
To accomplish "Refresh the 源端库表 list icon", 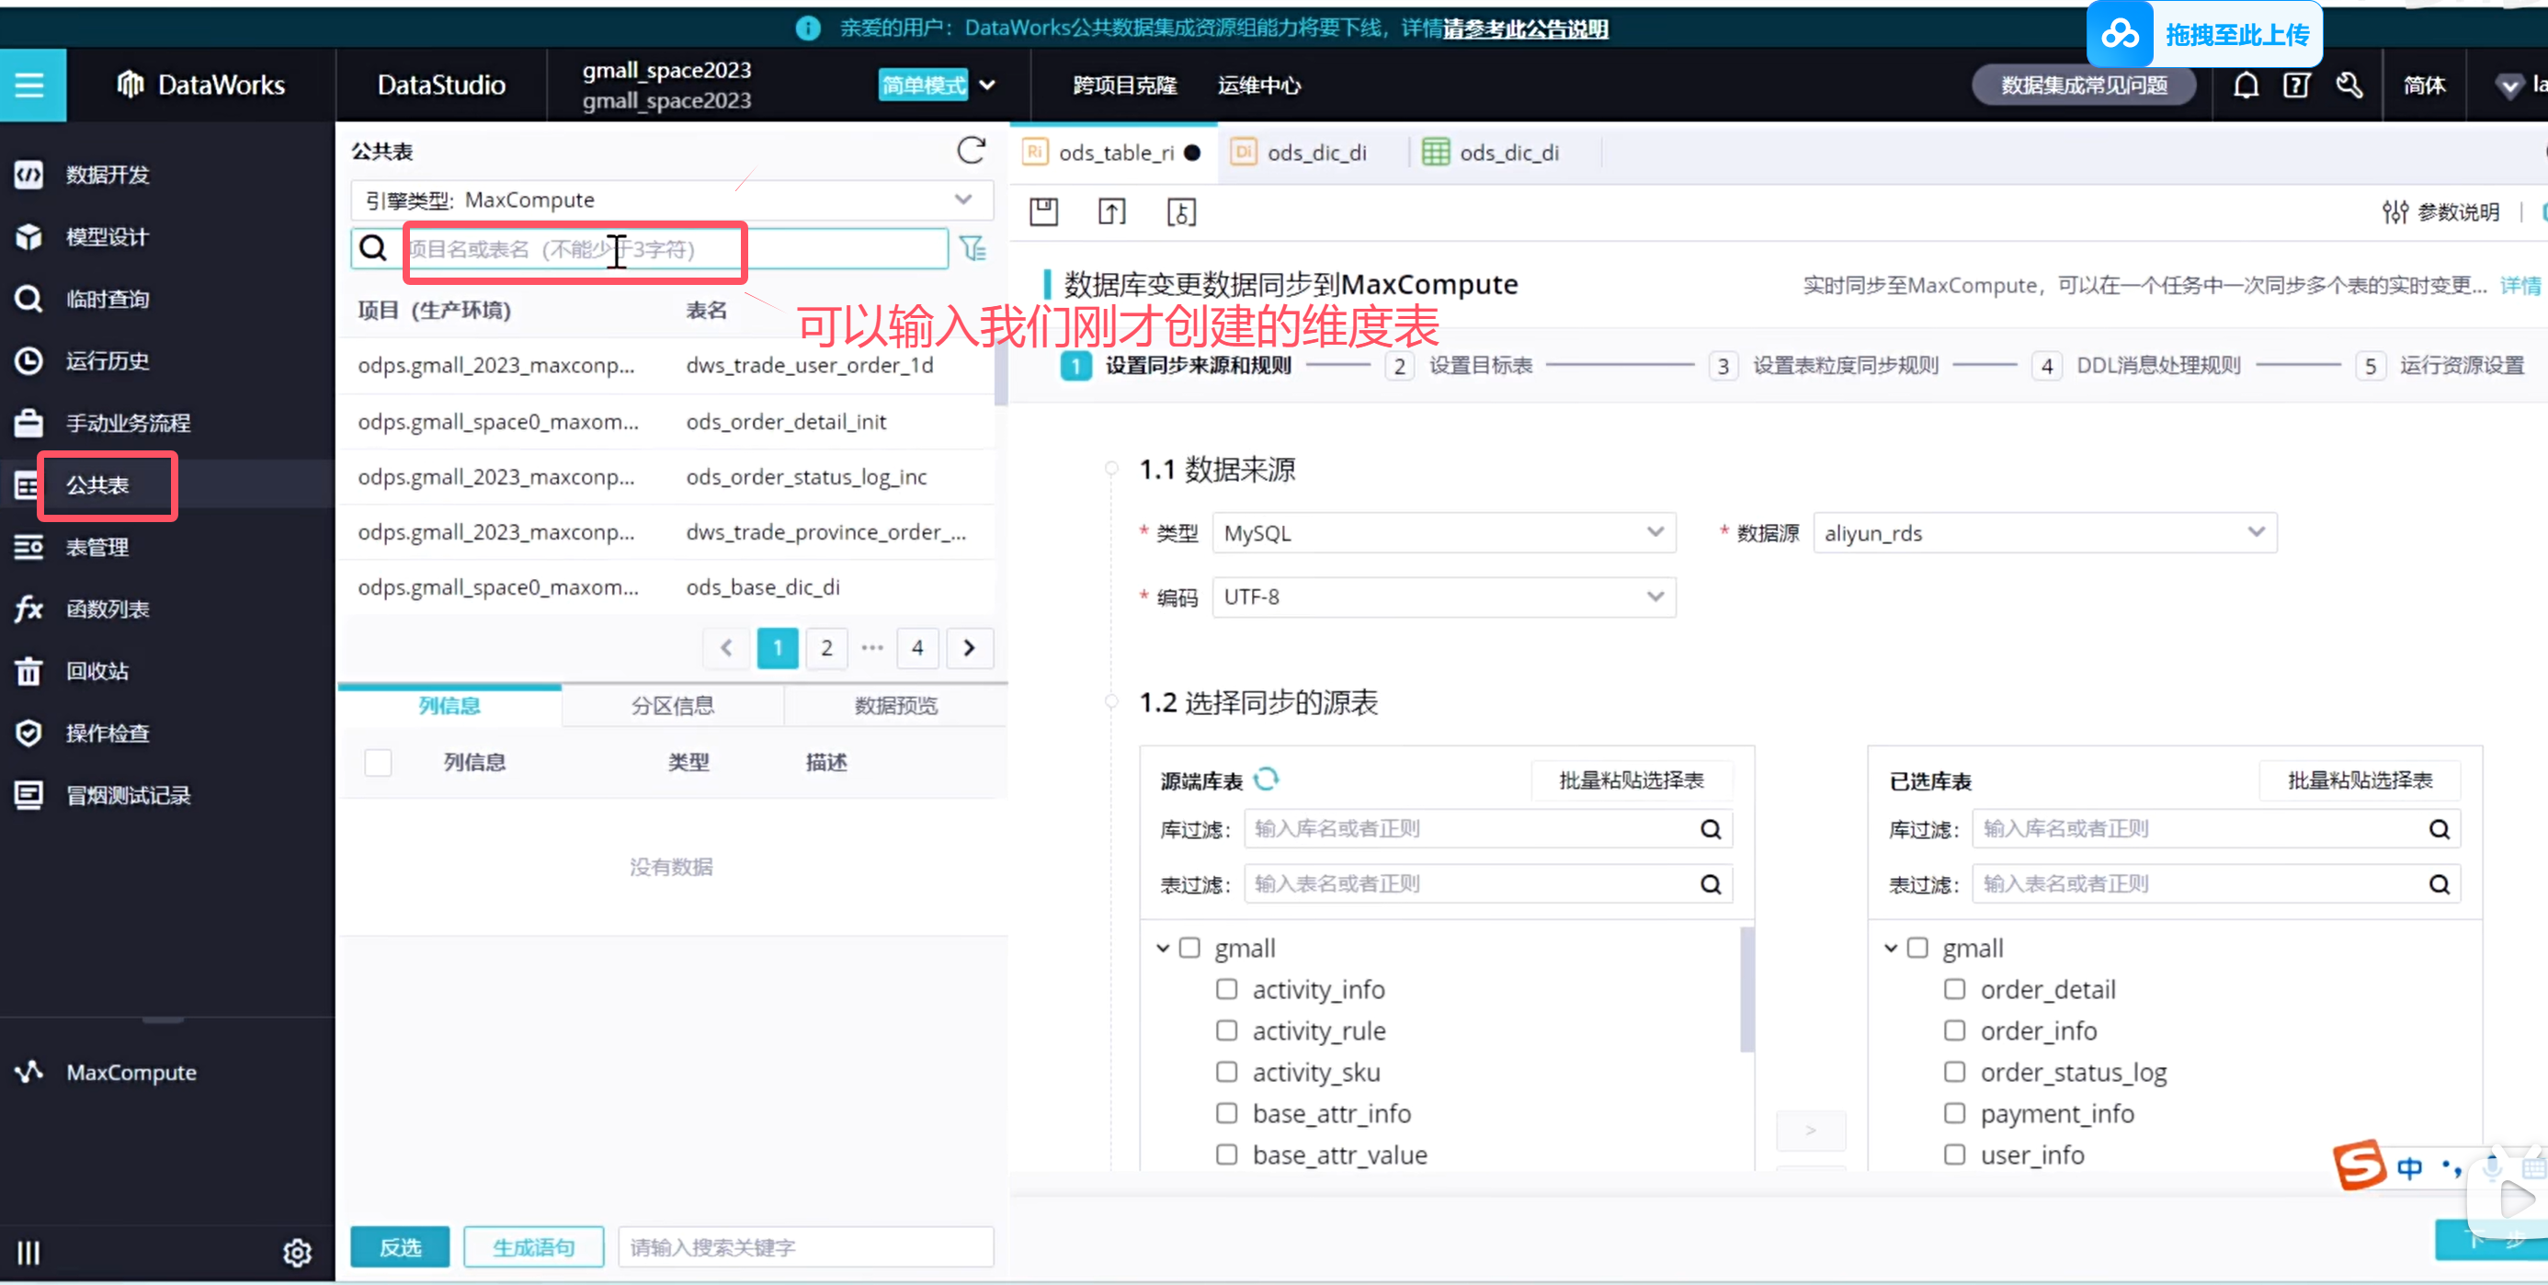I will tap(1266, 779).
